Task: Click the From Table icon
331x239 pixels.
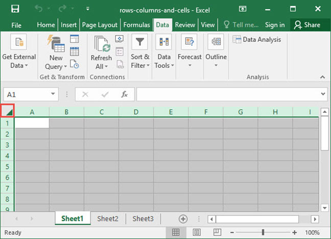Action: click(x=75, y=51)
